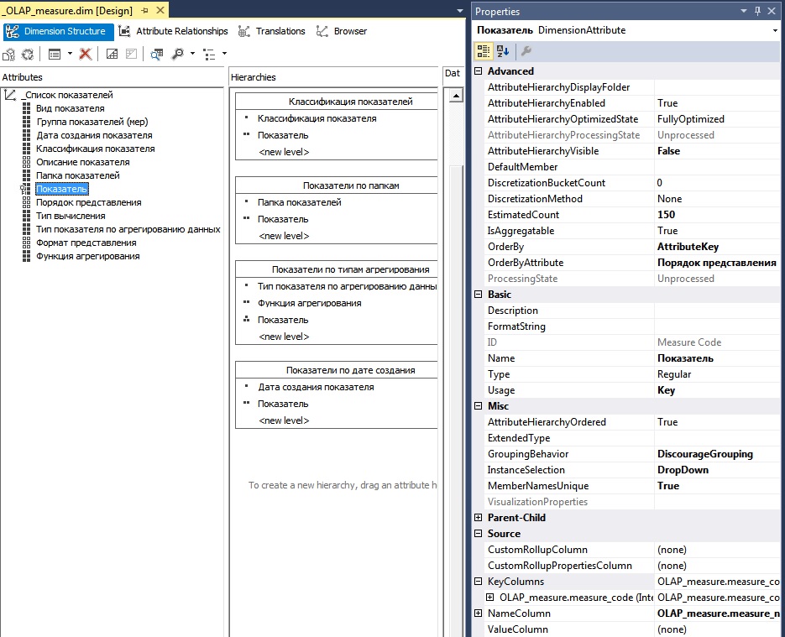The width and height of the screenshot is (785, 637).
Task: Open the Показатель DimensionAttribute object dropdown
Action: coord(775,30)
